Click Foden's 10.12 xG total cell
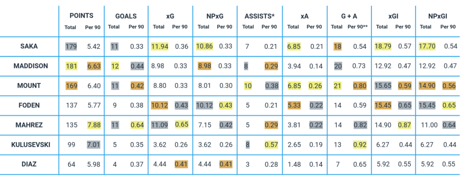This screenshot has width=464, height=177. [159, 106]
